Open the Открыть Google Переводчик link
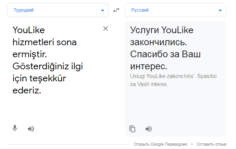 tap(160, 144)
